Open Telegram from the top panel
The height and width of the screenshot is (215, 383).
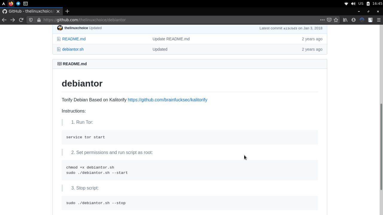pyautogui.click(x=18, y=4)
